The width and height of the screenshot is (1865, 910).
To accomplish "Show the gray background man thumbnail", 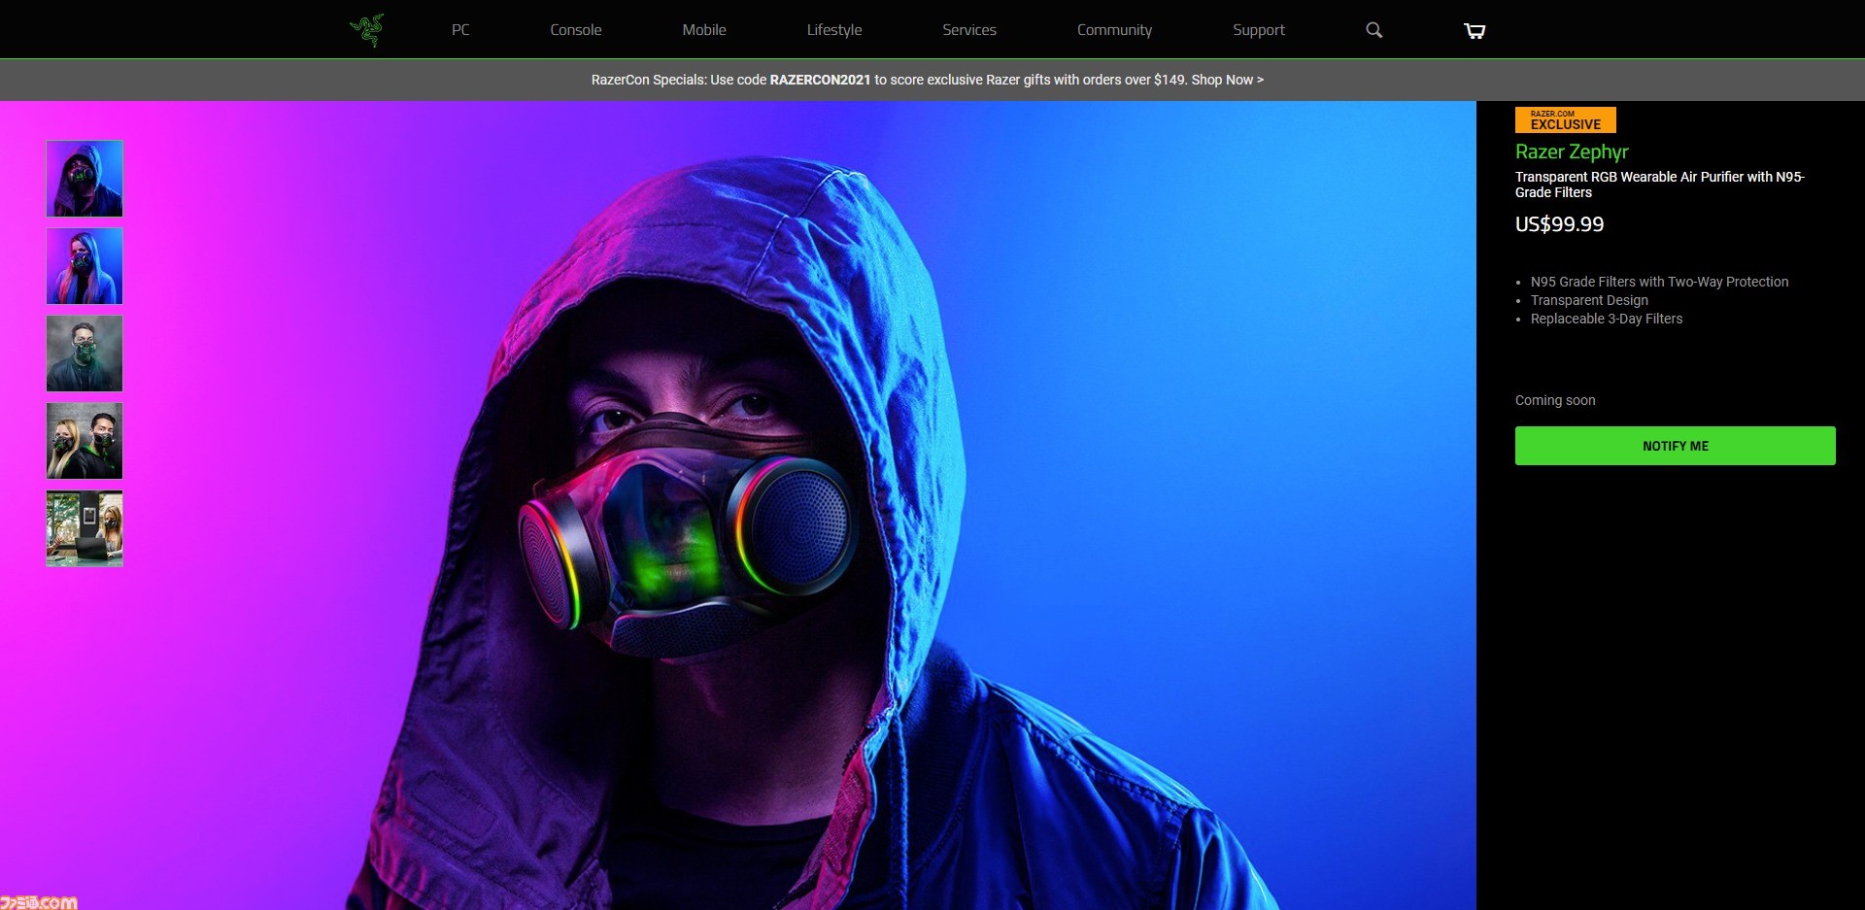I will [x=85, y=354].
